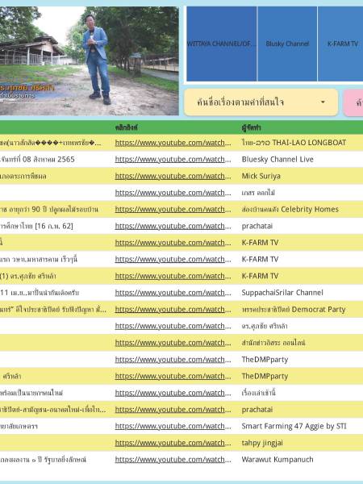Open YouTube link for Warawut Kumpanuch row
363x484 pixels.
tap(173, 459)
